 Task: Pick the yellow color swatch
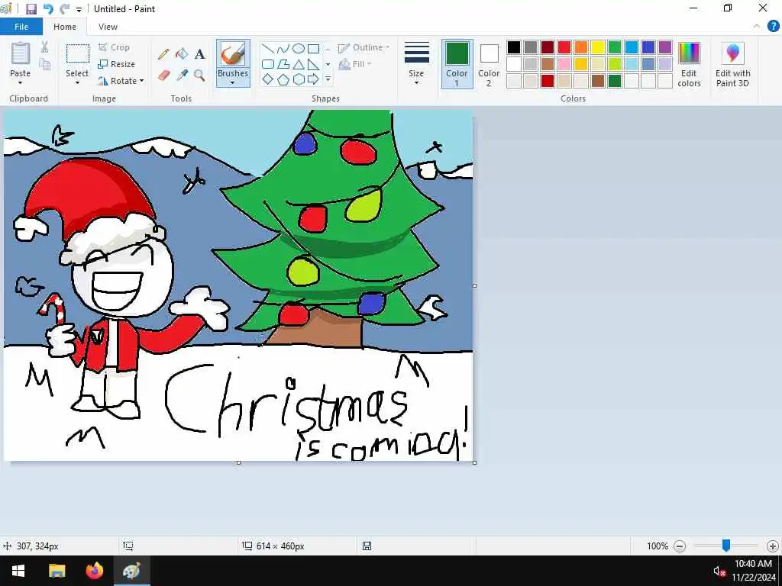tap(598, 47)
